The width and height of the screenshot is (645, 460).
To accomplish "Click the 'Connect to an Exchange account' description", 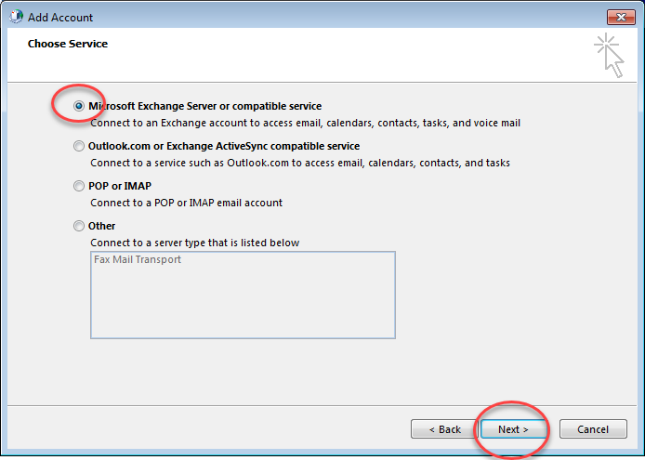I will click(x=305, y=123).
